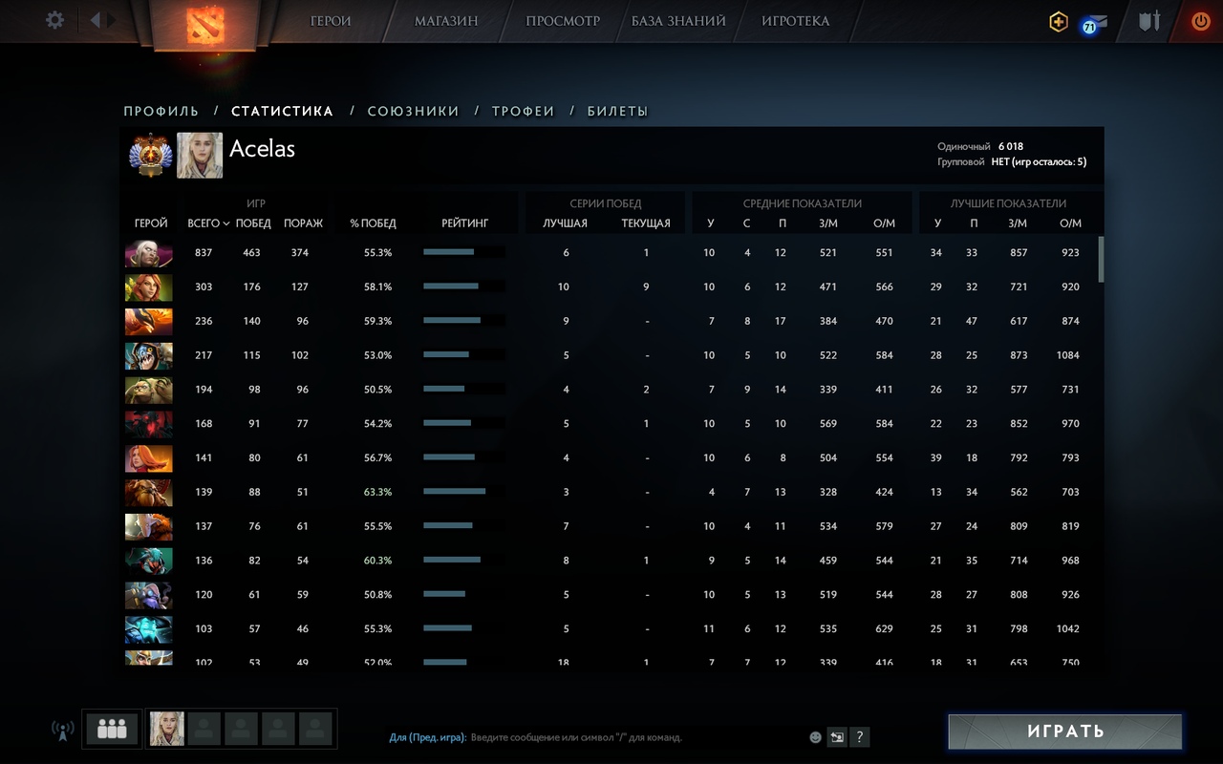Open the party group icon

point(112,730)
